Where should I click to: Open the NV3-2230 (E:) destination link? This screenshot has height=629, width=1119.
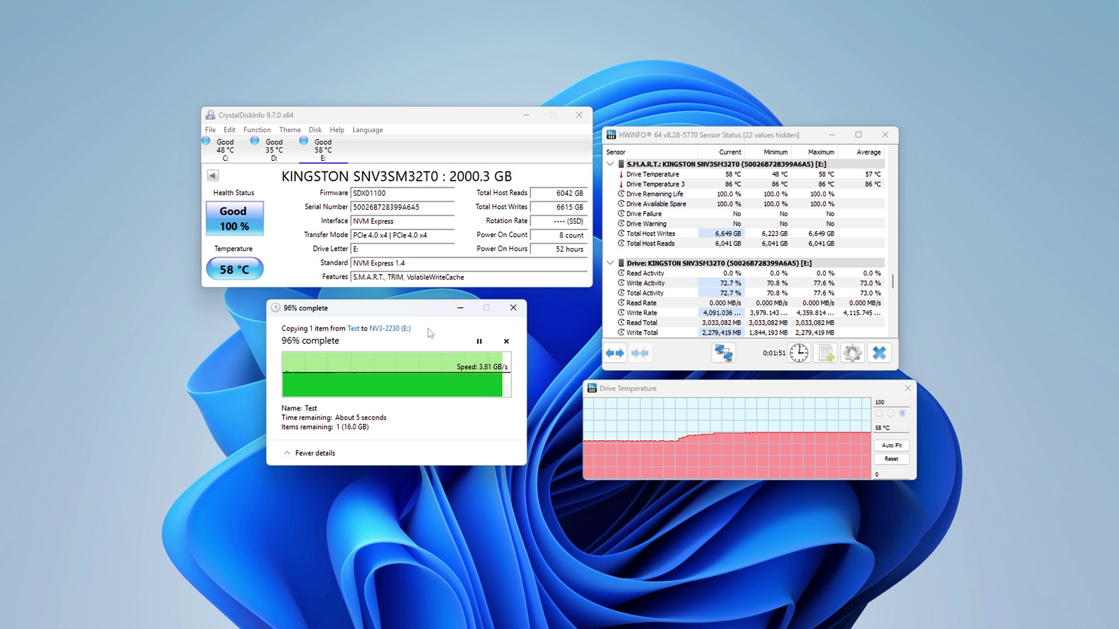click(x=390, y=328)
